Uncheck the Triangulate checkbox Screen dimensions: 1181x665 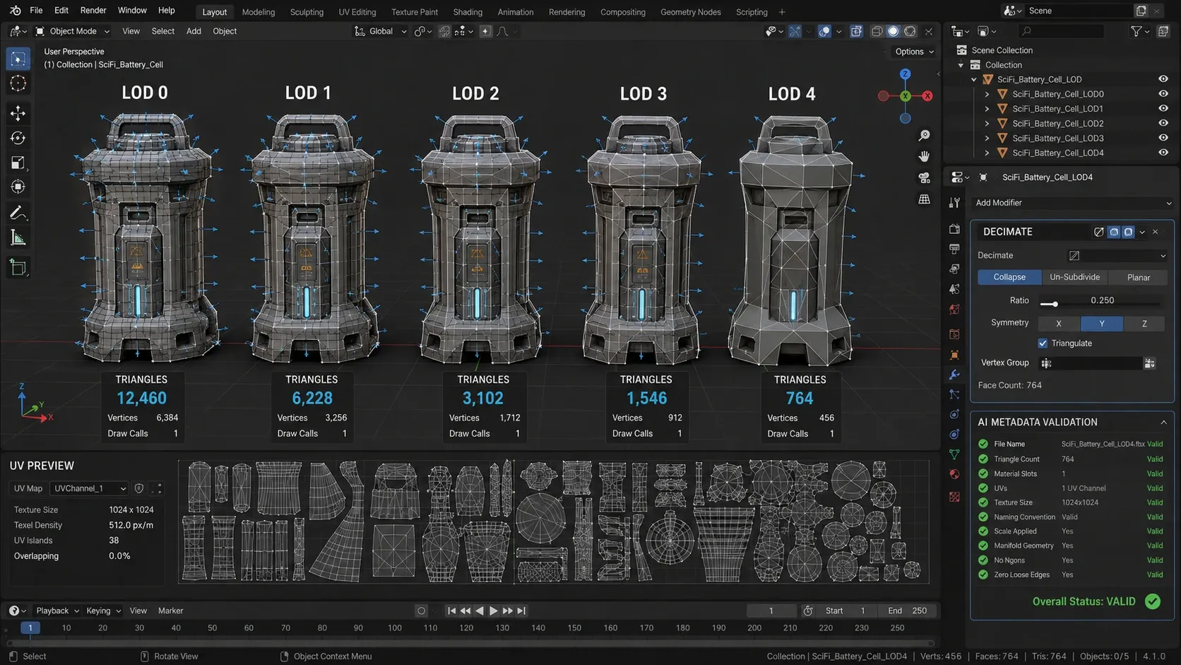(x=1043, y=343)
